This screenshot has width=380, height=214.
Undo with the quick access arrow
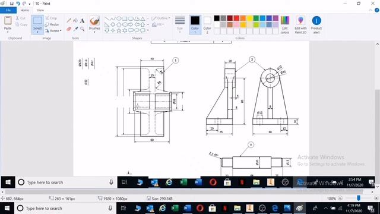click(x=18, y=4)
